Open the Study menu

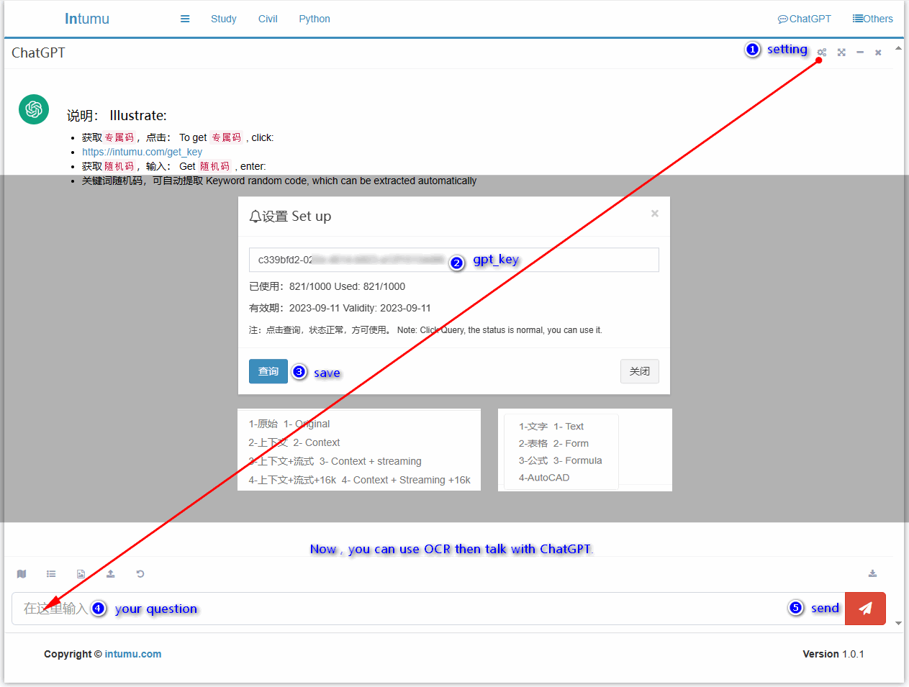pos(224,19)
